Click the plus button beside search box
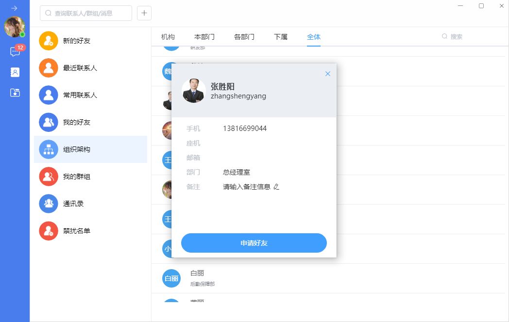 click(144, 13)
